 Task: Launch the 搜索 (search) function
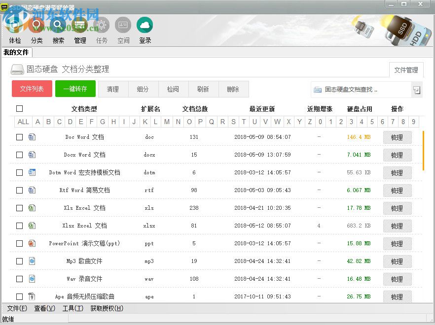click(58, 30)
